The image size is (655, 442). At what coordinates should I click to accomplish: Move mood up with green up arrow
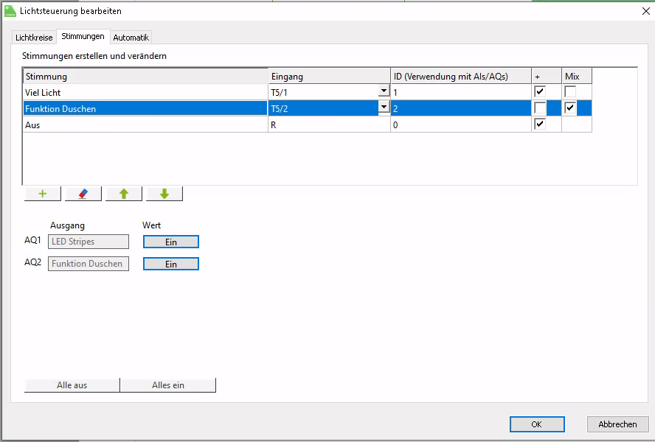[124, 194]
